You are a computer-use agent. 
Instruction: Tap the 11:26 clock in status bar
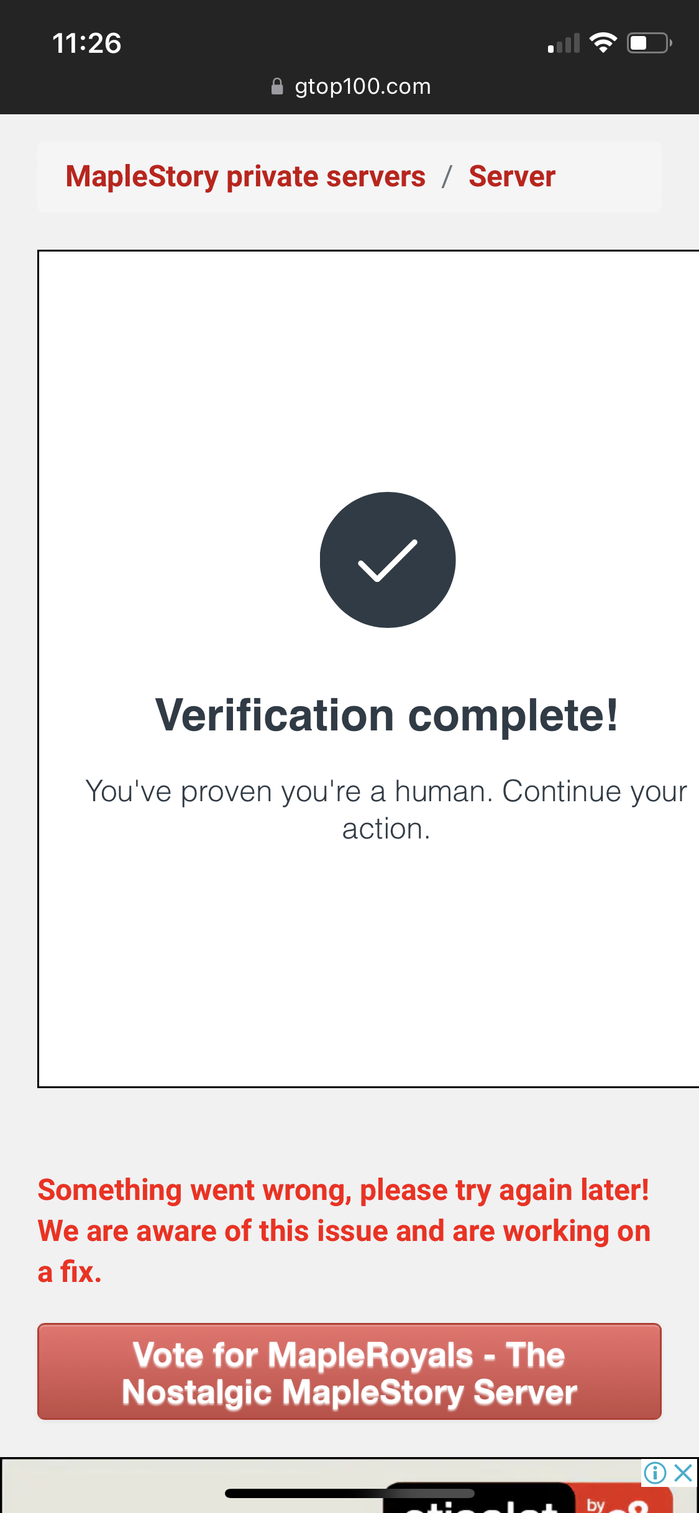86,43
